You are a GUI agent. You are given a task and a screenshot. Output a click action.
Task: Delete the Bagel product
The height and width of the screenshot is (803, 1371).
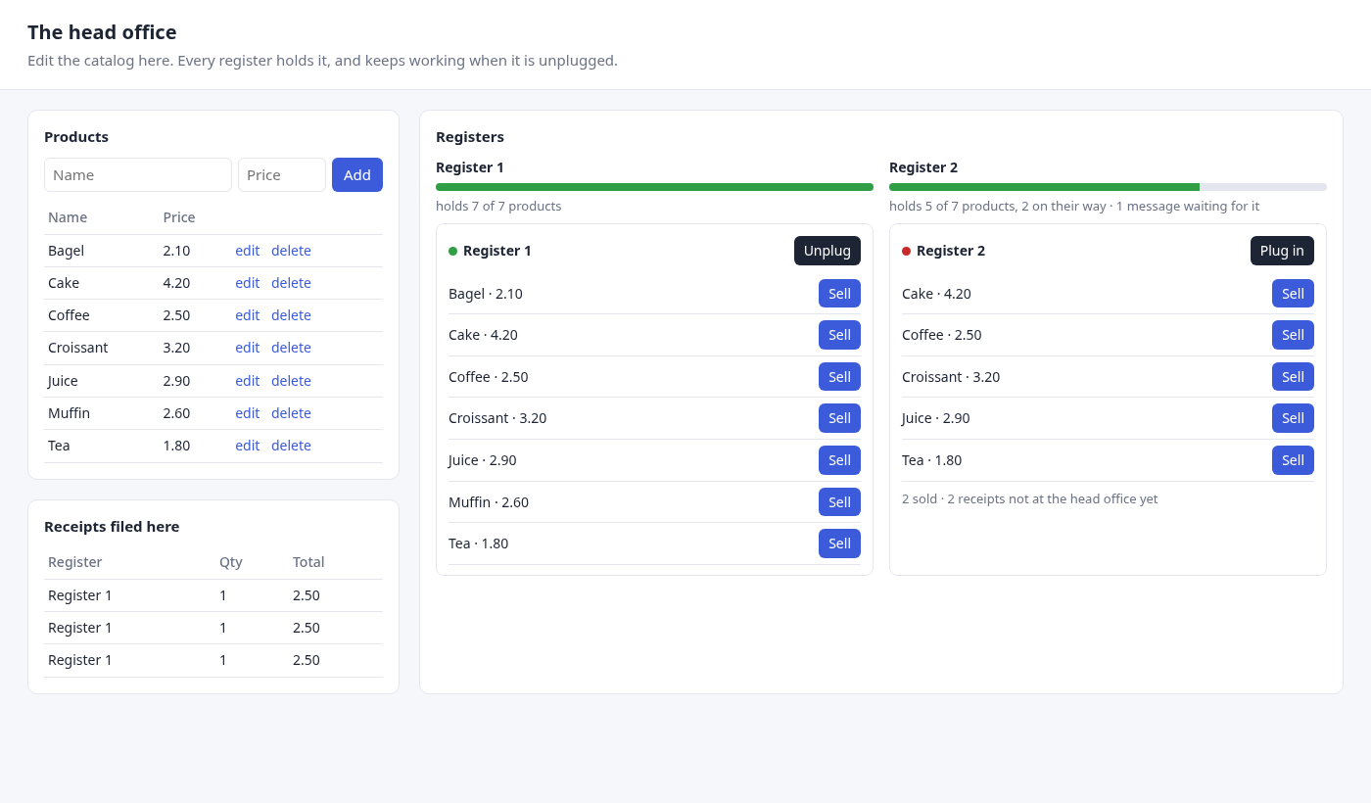[x=291, y=251]
